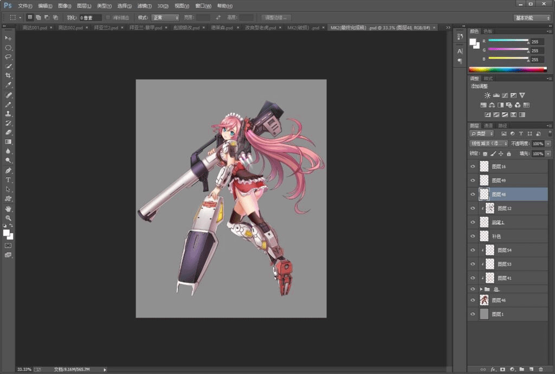Switch to the 高达001.psd document tab
The height and width of the screenshot is (374, 555).
point(34,28)
